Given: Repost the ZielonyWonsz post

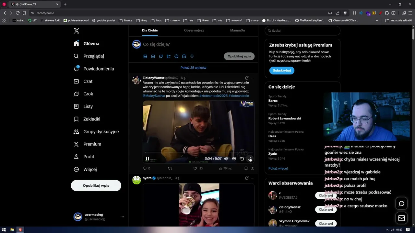Looking at the screenshot, I should [170, 168].
